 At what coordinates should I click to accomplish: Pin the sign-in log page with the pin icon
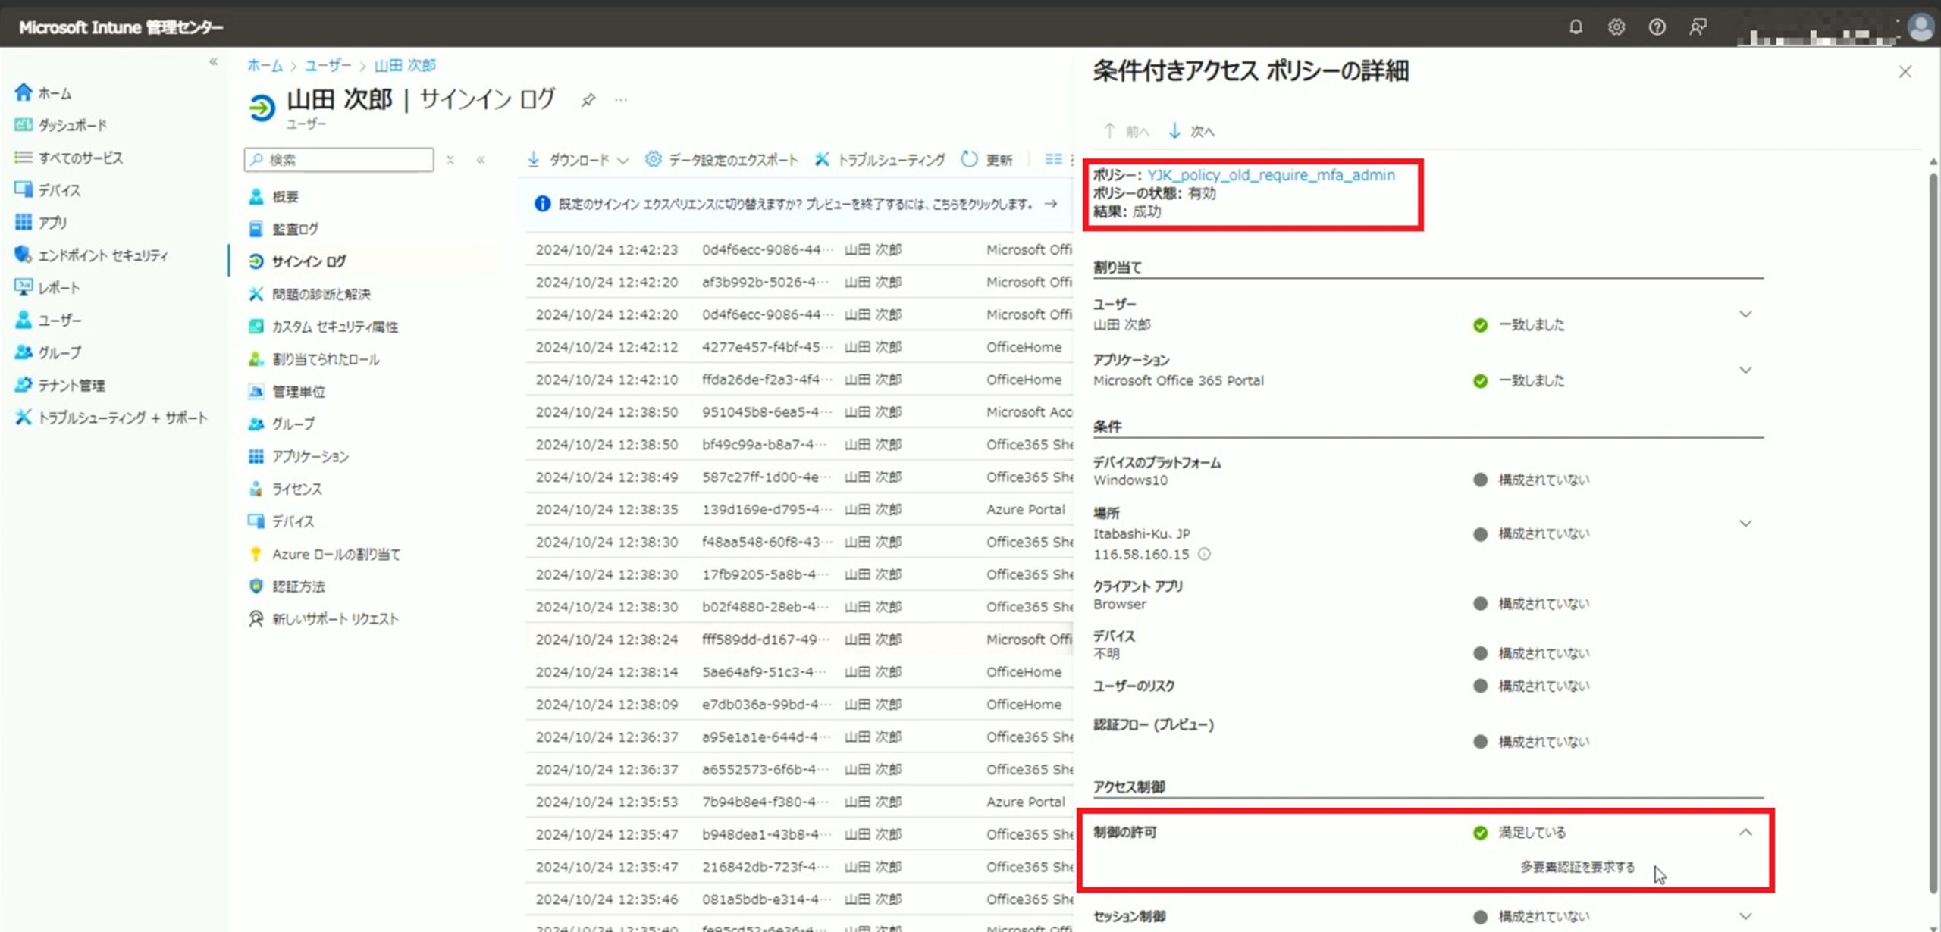click(588, 100)
